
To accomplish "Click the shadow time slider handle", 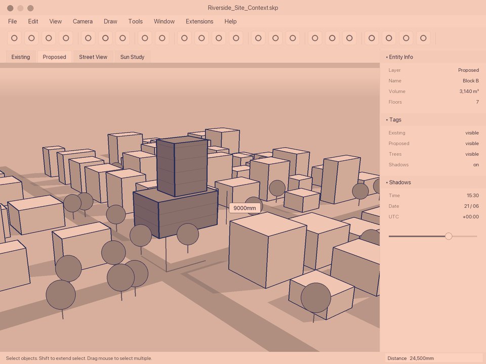I will [449, 236].
